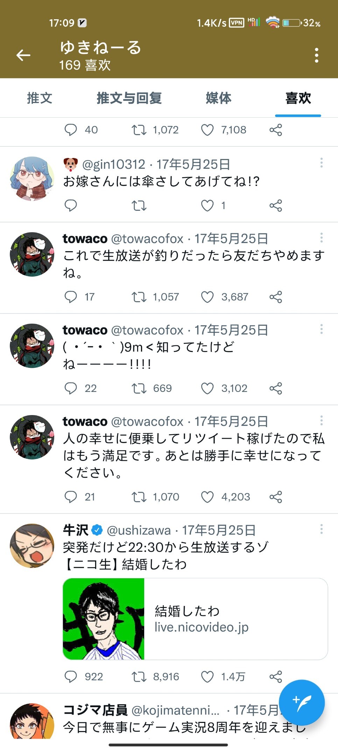Open towaco's avatar on the 友だちやめます tweet
The width and height of the screenshot is (338, 752).
click(32, 255)
